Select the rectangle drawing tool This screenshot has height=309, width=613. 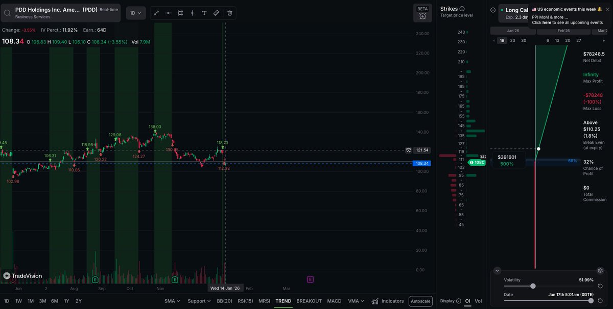point(180,13)
